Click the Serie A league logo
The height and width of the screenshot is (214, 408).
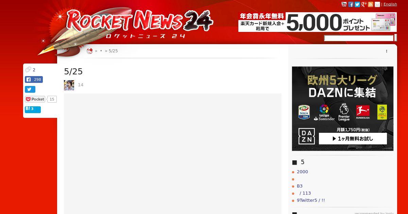click(x=304, y=112)
